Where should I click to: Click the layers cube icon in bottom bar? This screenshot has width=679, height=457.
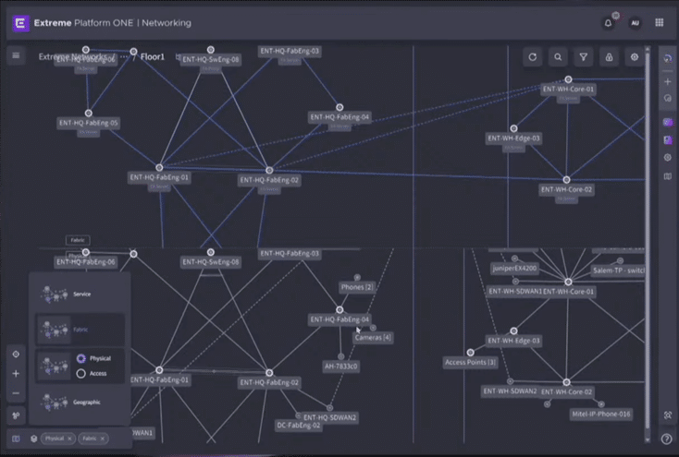tap(34, 439)
